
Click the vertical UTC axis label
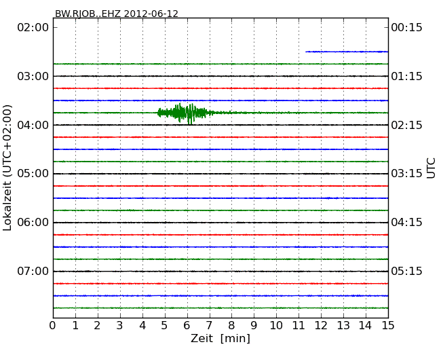pyautogui.click(x=431, y=168)
